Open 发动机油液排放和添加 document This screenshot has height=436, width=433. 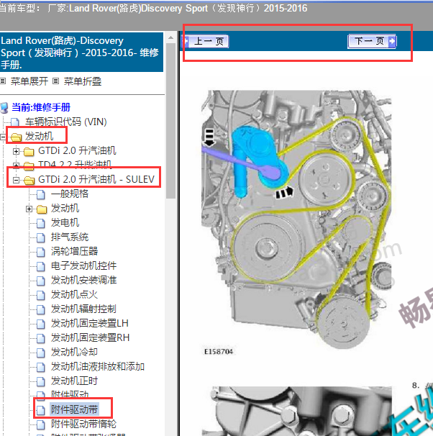point(98,367)
